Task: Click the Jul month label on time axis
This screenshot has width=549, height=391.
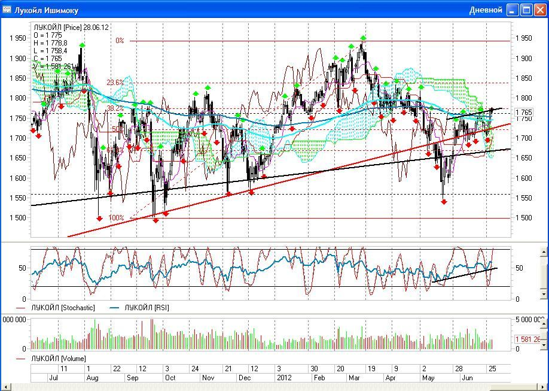Action: tap(54, 378)
